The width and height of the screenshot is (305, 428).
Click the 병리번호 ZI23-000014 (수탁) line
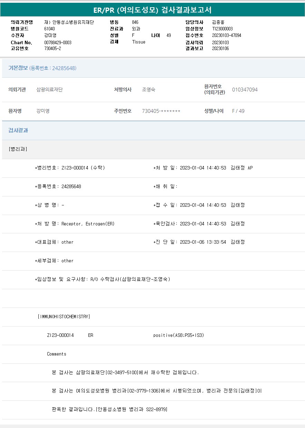click(x=70, y=168)
